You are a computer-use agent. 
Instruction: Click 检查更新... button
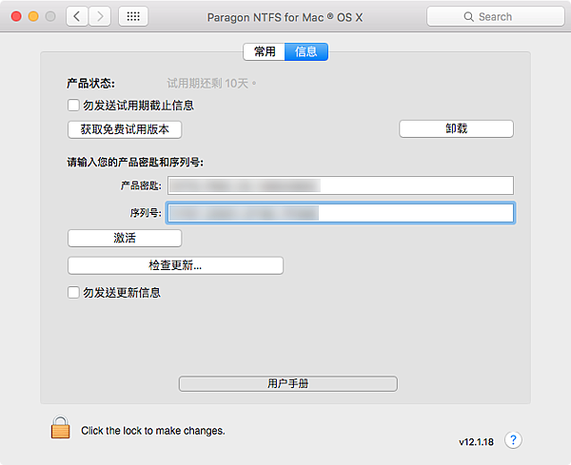[175, 265]
